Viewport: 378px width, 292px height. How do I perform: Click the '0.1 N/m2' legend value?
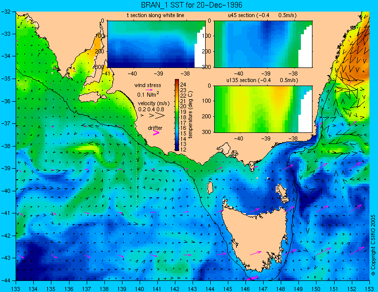[x=148, y=94]
